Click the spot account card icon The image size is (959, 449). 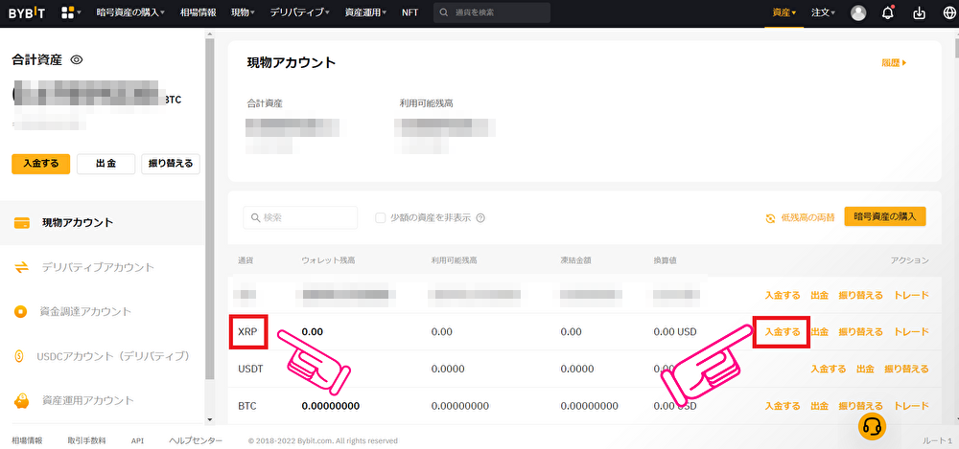coord(21,222)
